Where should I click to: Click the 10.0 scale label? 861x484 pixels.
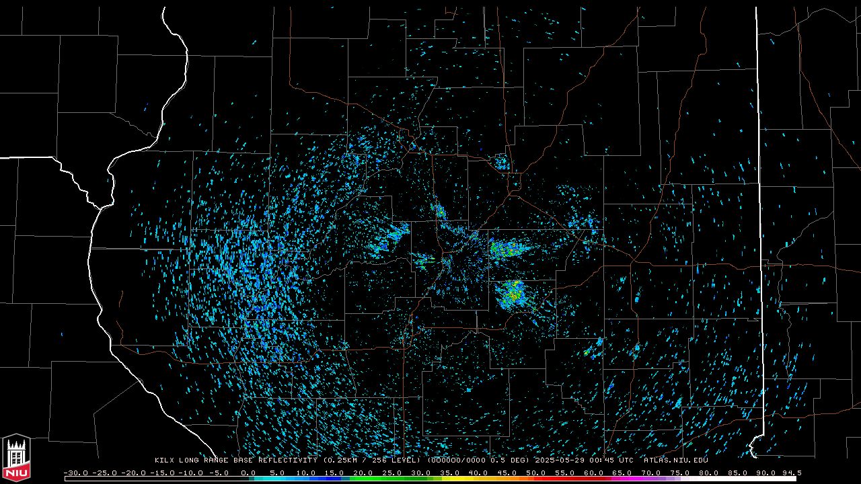click(306, 473)
